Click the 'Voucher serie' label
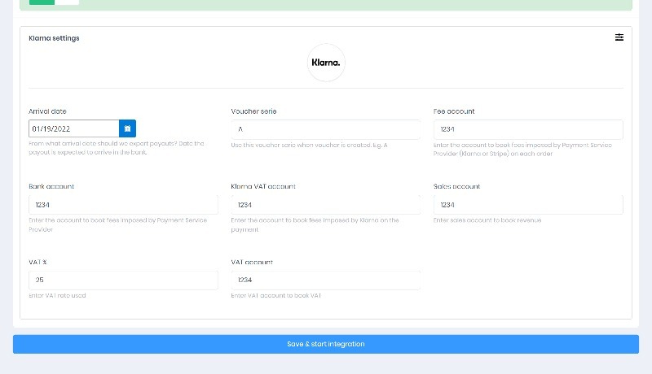Viewport: 652px width, 374px height. click(253, 111)
